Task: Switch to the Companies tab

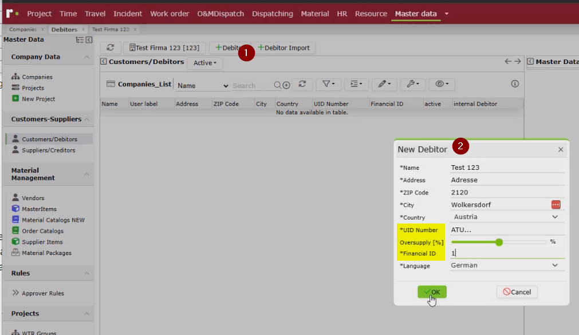Action: pos(23,30)
